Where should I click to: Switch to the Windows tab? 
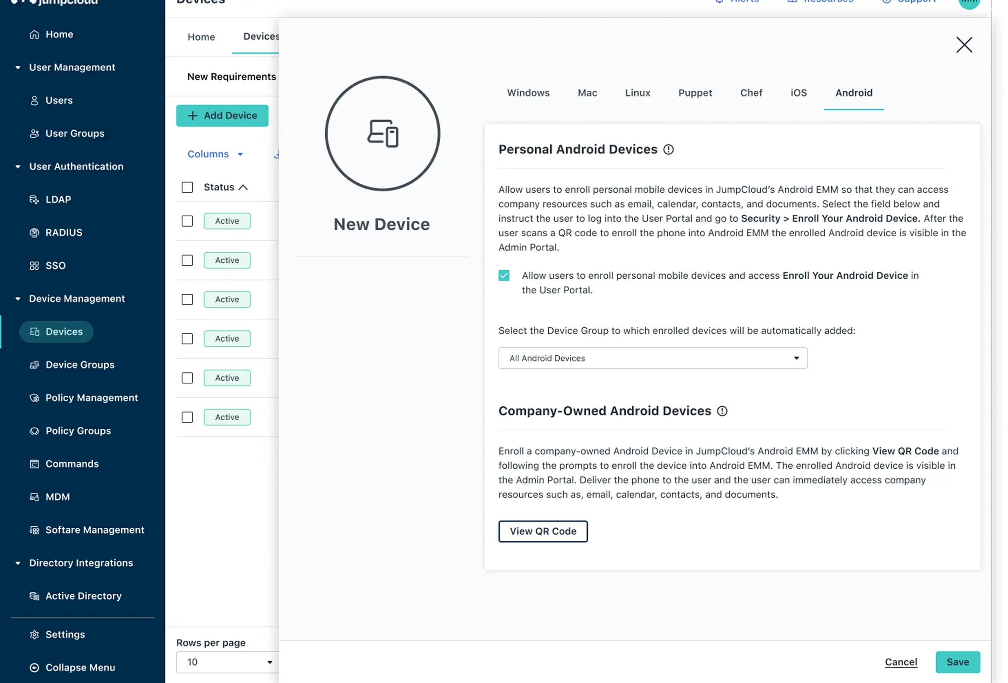click(528, 93)
